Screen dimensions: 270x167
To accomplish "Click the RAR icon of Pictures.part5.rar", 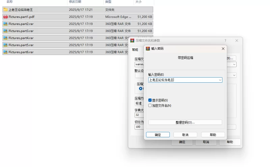I will pyautogui.click(x=5, y=45).
